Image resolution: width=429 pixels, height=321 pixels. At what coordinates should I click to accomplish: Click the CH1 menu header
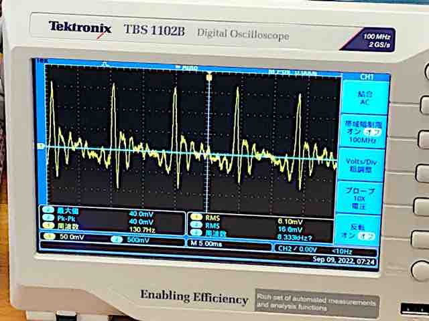[367, 77]
